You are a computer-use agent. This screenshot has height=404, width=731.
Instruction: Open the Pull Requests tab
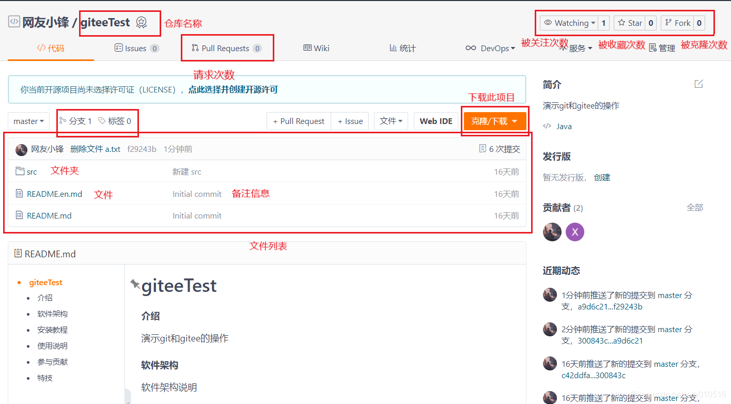[x=226, y=48]
